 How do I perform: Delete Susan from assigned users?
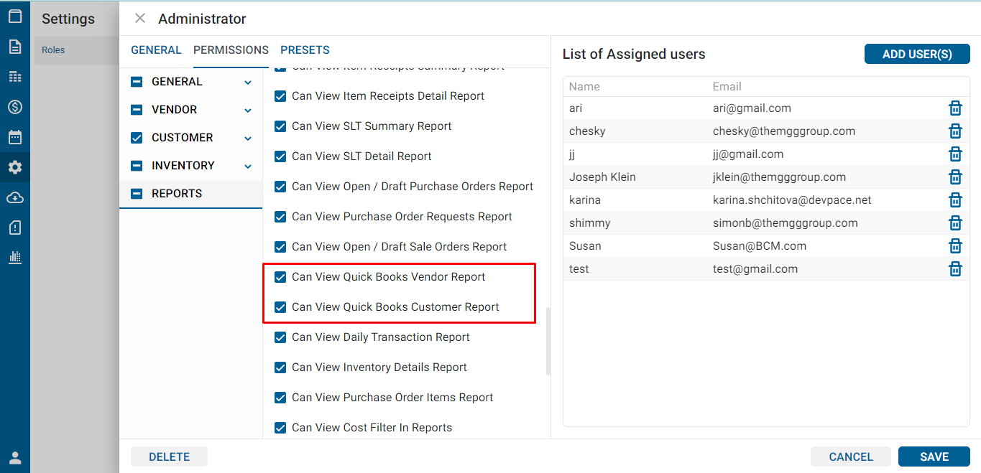pyautogui.click(x=955, y=246)
